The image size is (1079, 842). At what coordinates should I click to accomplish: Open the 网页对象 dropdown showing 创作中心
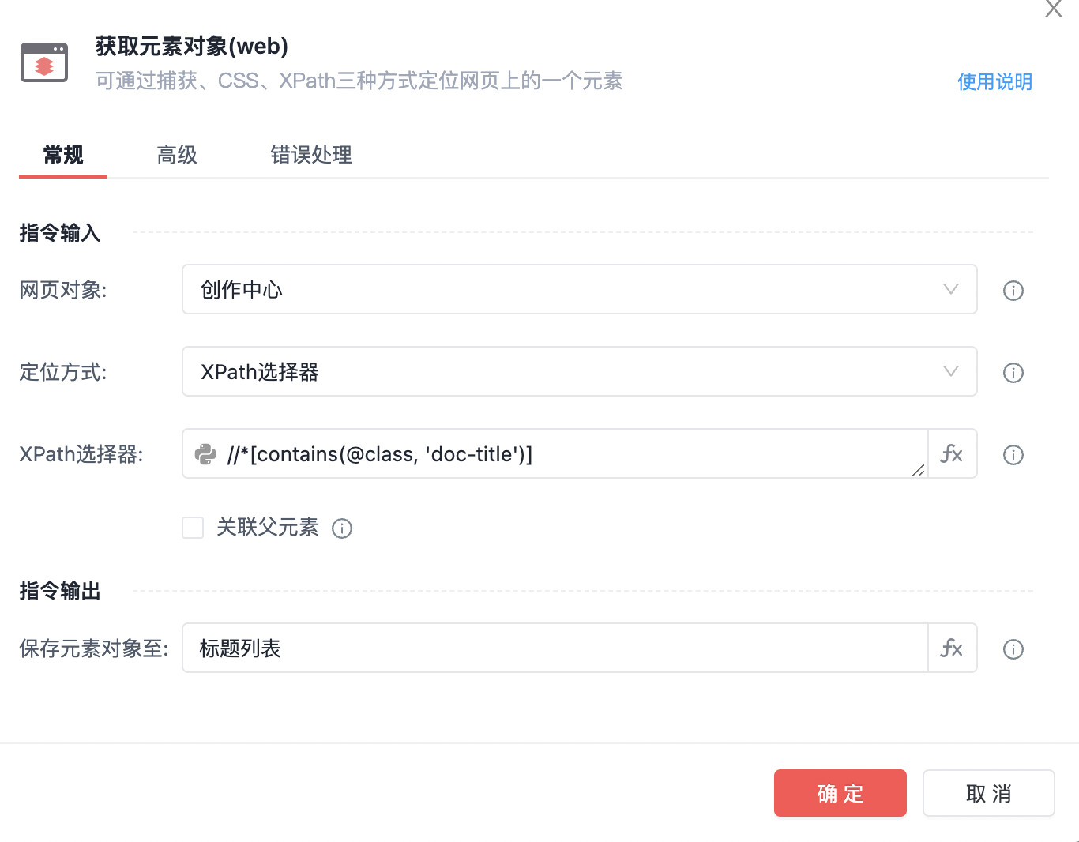point(579,289)
